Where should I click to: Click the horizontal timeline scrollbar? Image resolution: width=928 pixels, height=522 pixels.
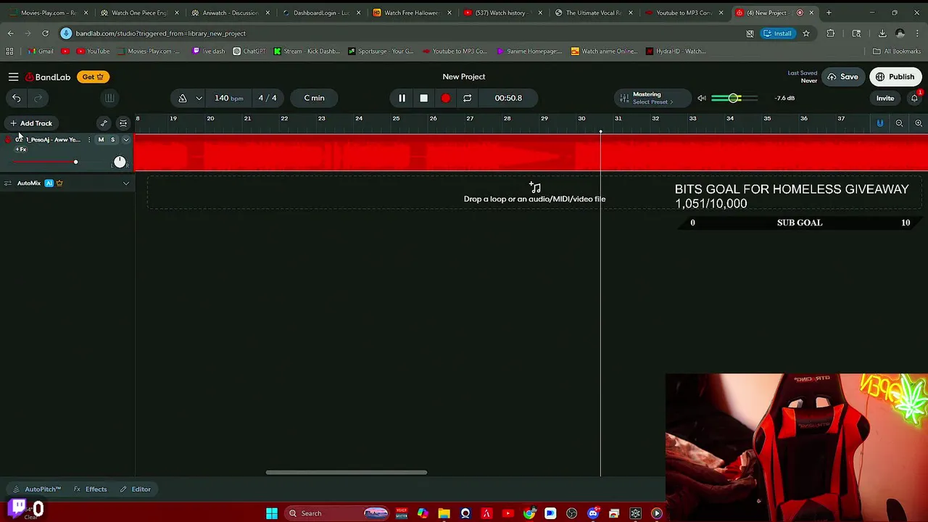(x=347, y=473)
